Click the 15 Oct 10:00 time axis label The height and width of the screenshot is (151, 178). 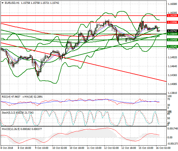coord(146,148)
